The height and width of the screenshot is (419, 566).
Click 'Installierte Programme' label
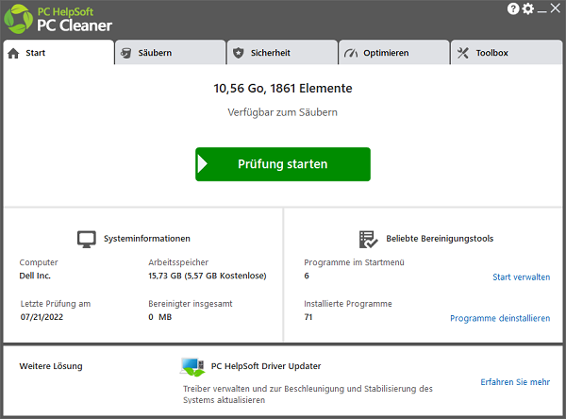(348, 304)
